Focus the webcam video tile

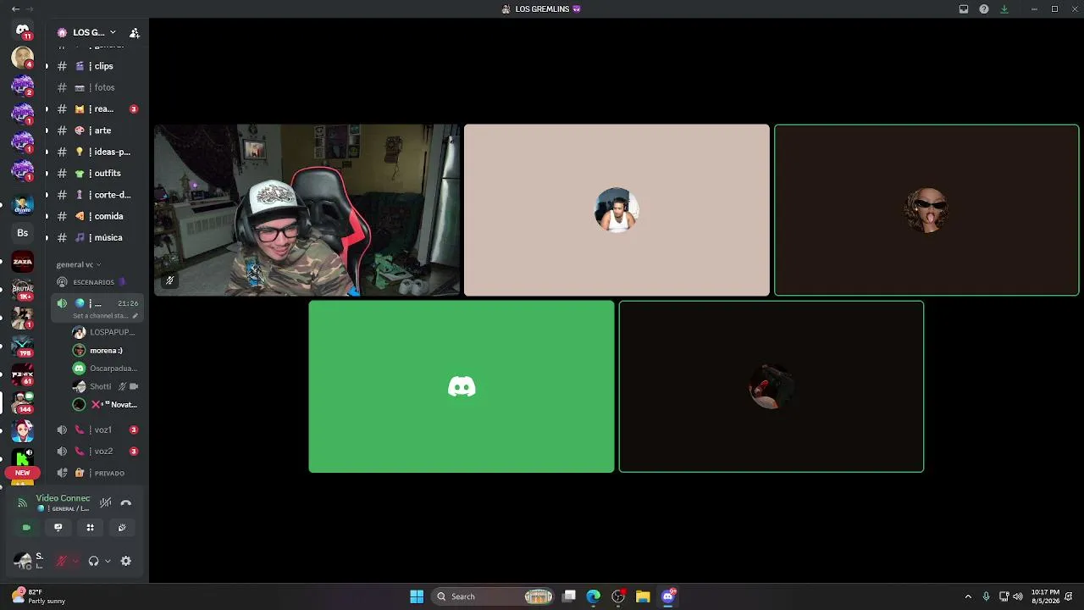[307, 210]
